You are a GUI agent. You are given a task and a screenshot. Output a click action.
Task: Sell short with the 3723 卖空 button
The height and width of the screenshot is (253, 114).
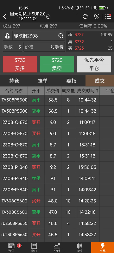57,64
